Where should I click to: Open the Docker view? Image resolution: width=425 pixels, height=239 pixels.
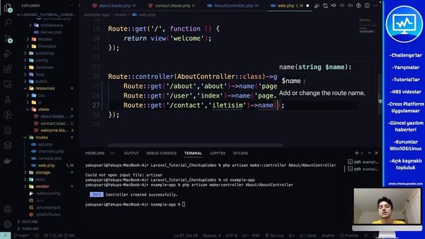pyautogui.click(x=7, y=161)
